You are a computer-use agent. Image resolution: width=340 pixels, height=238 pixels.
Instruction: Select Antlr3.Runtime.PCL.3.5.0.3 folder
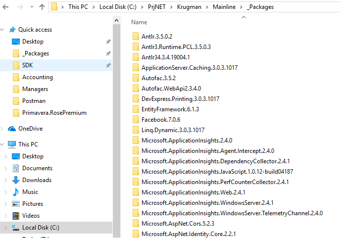(176, 47)
